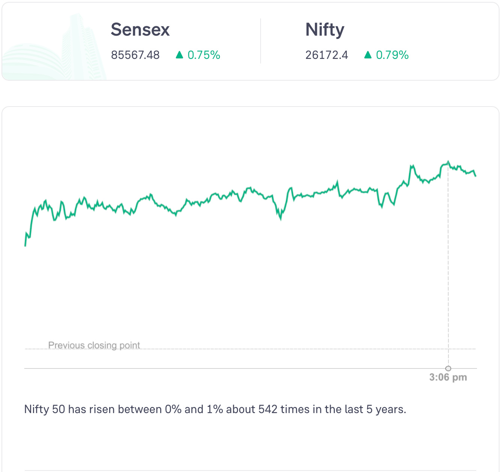Image resolution: width=501 pixels, height=472 pixels.
Task: Select the Sensex tab heading
Action: pyautogui.click(x=140, y=30)
